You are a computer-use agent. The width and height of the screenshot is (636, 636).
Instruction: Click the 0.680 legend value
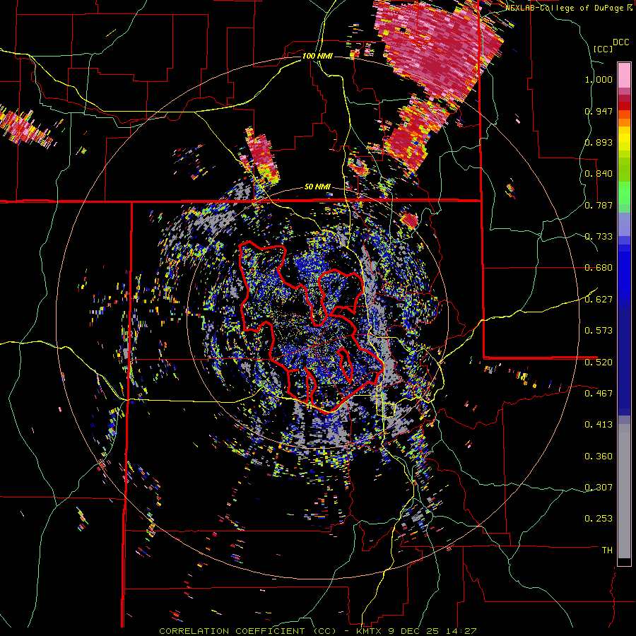point(599,268)
